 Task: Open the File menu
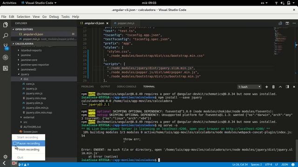coord(4,17)
